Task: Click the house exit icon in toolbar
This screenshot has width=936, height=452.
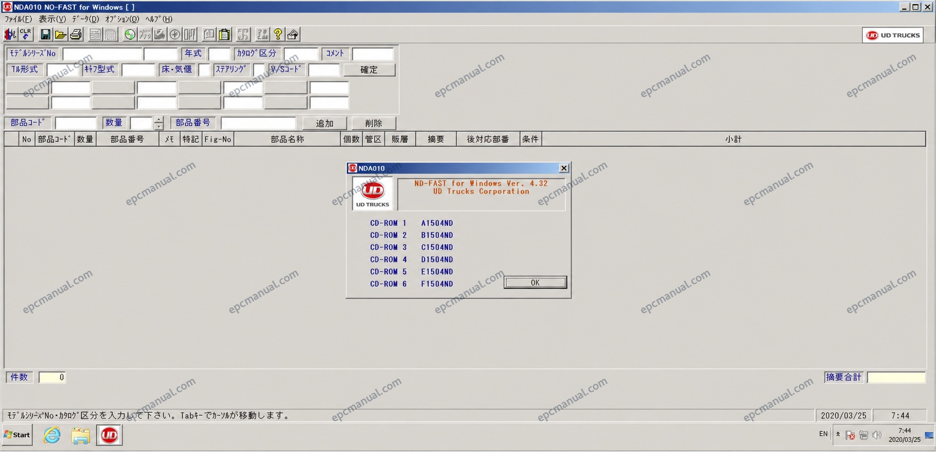Action: coord(293,34)
